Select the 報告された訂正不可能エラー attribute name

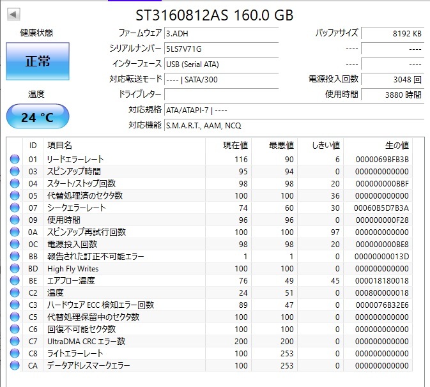pos(95,256)
